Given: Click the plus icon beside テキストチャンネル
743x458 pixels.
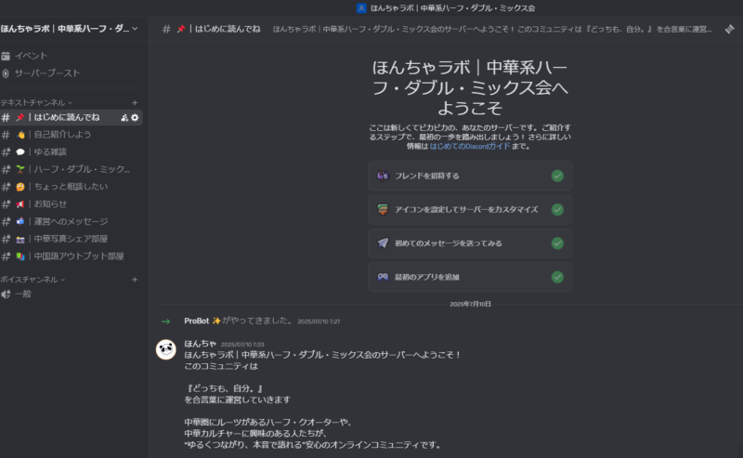Looking at the screenshot, I should click(x=135, y=102).
